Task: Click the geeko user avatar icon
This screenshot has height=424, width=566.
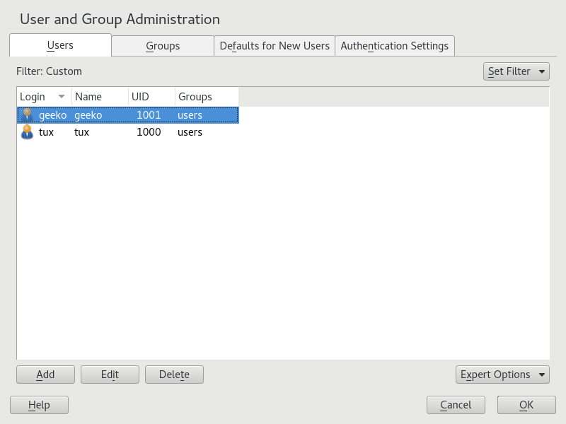Action: coord(27,115)
